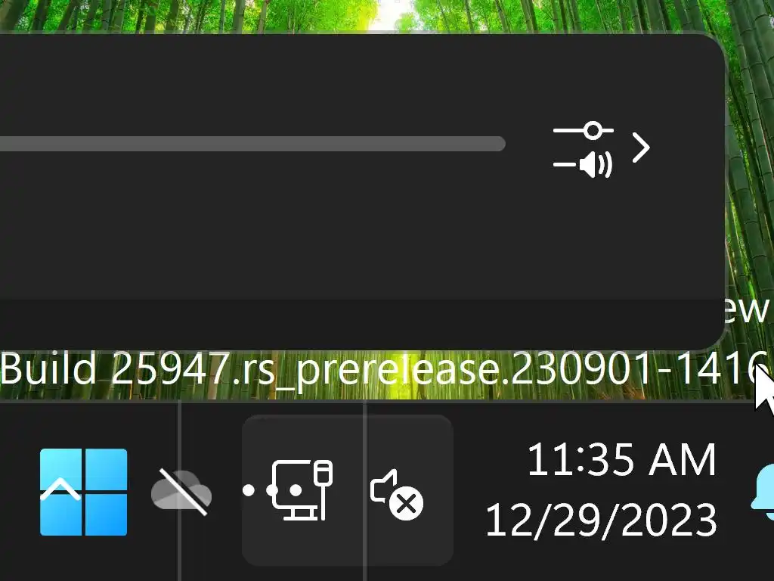
Task: Open calendar via the 12/29/2023 date
Action: (x=601, y=520)
